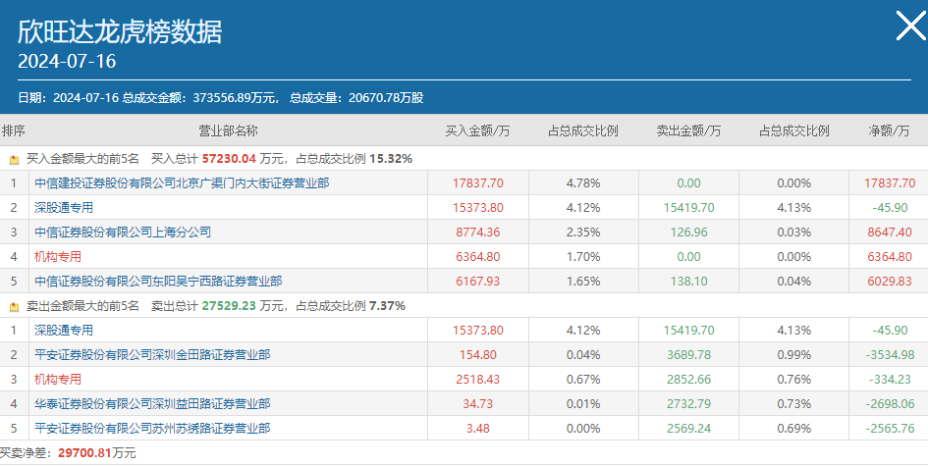The height and width of the screenshot is (466, 928).
Task: Select the buy amount 3.48 cell
Action: 478,429
